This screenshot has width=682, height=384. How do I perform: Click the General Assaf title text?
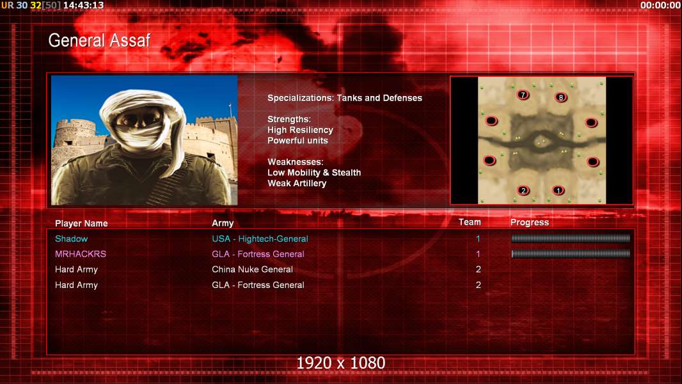click(99, 40)
